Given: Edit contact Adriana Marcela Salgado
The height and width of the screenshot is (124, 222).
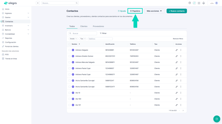Looking at the screenshot, I should [x=177, y=62].
